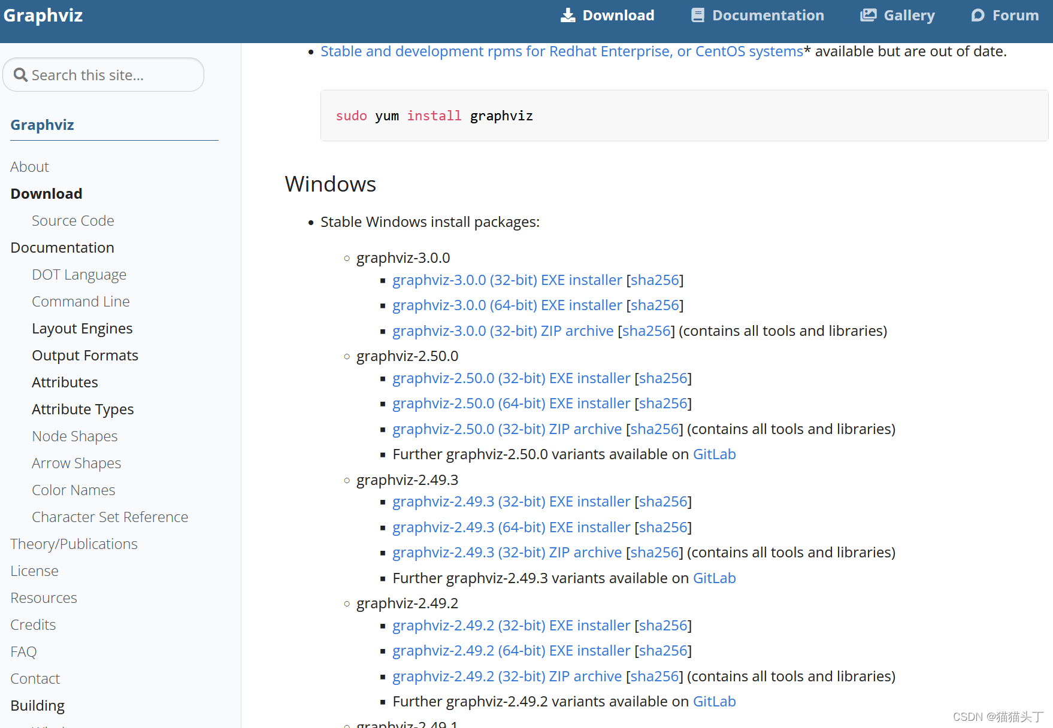
Task: Download graphviz-2.49.2 (32-bit) ZIP archive
Action: tap(507, 676)
